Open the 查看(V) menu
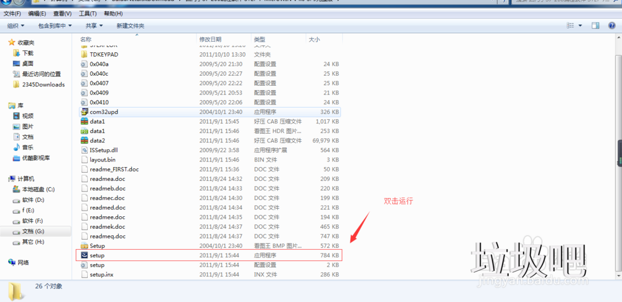Viewport: 622px width, 302px height. click(62, 14)
